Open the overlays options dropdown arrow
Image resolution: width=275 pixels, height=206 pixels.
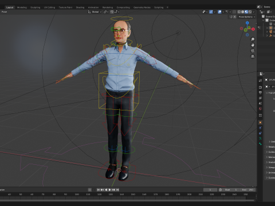pyautogui.click(x=223, y=12)
